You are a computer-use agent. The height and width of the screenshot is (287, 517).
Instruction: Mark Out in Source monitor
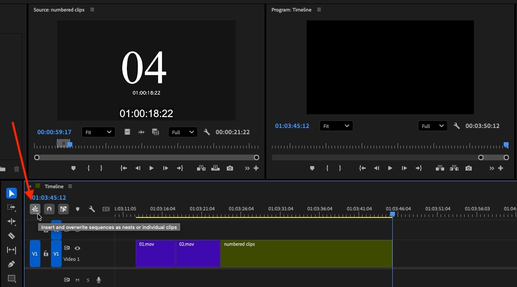tap(101, 168)
